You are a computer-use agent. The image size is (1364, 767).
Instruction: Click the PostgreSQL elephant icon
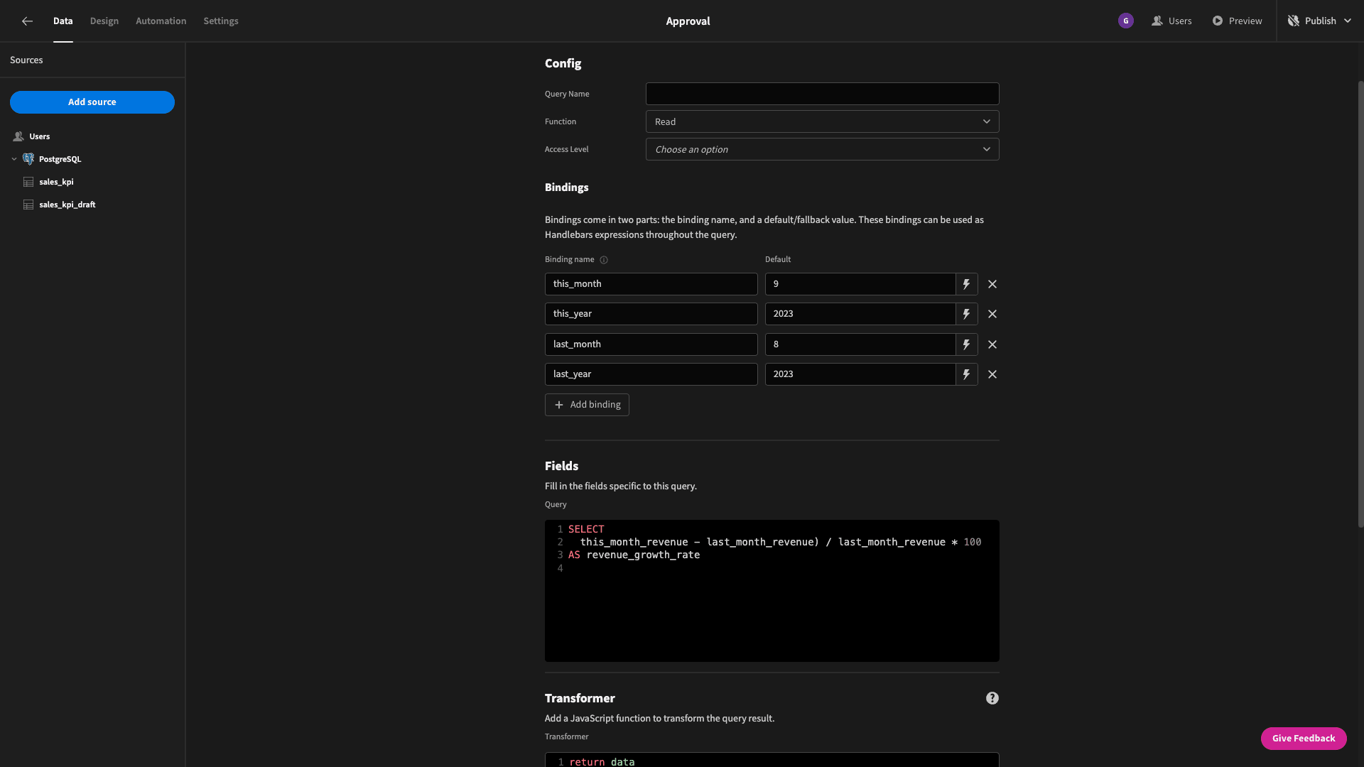(28, 159)
